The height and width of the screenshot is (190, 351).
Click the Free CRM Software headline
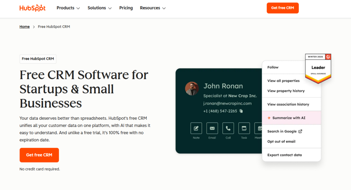(x=84, y=89)
